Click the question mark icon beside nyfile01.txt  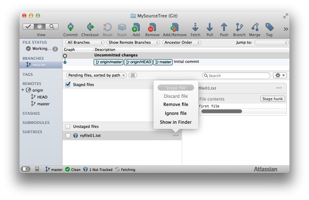click(x=76, y=136)
